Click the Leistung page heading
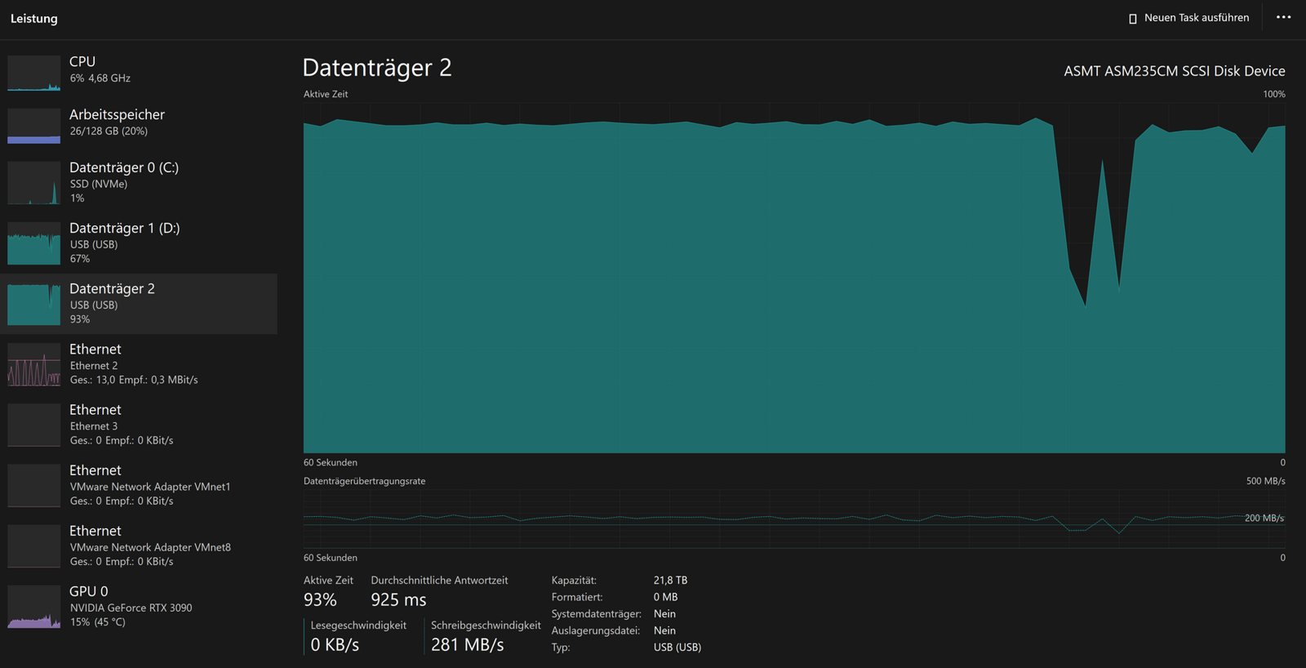Screen dimensions: 1306x668 coord(34,19)
